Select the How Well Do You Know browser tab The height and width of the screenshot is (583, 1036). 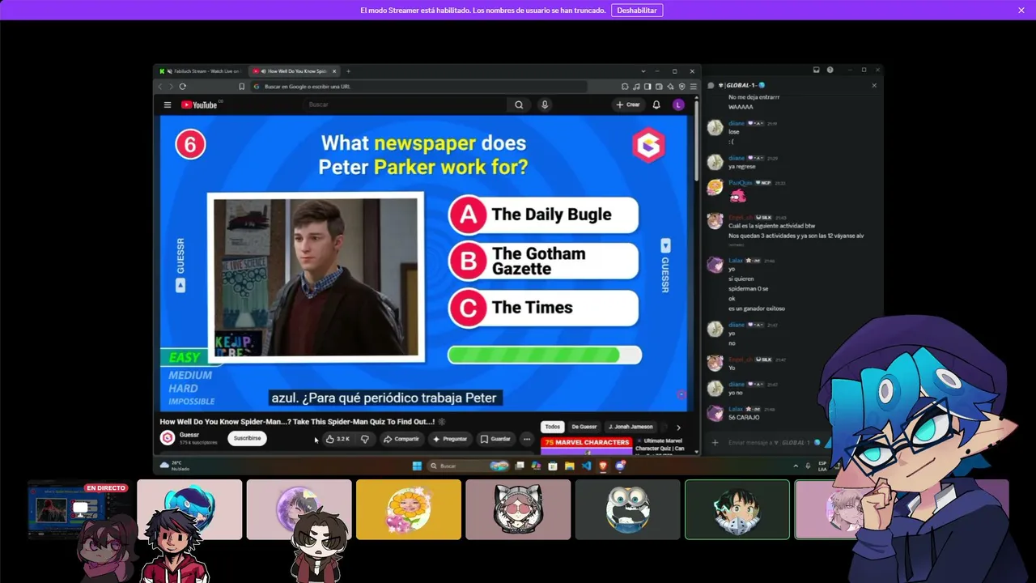coord(293,71)
